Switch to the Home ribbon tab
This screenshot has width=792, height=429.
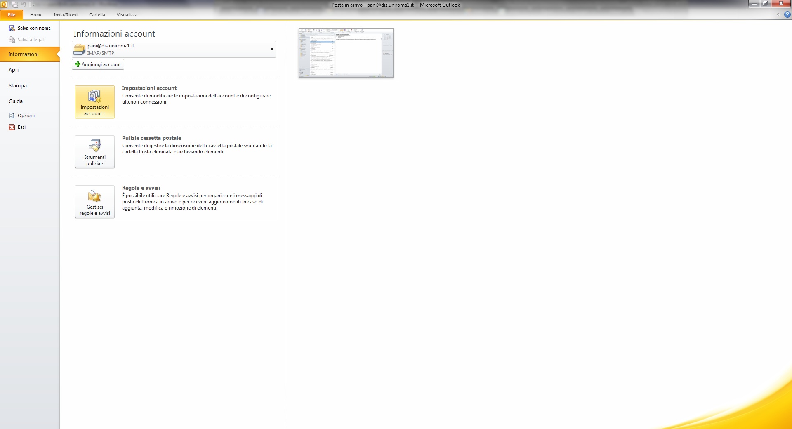coord(36,15)
